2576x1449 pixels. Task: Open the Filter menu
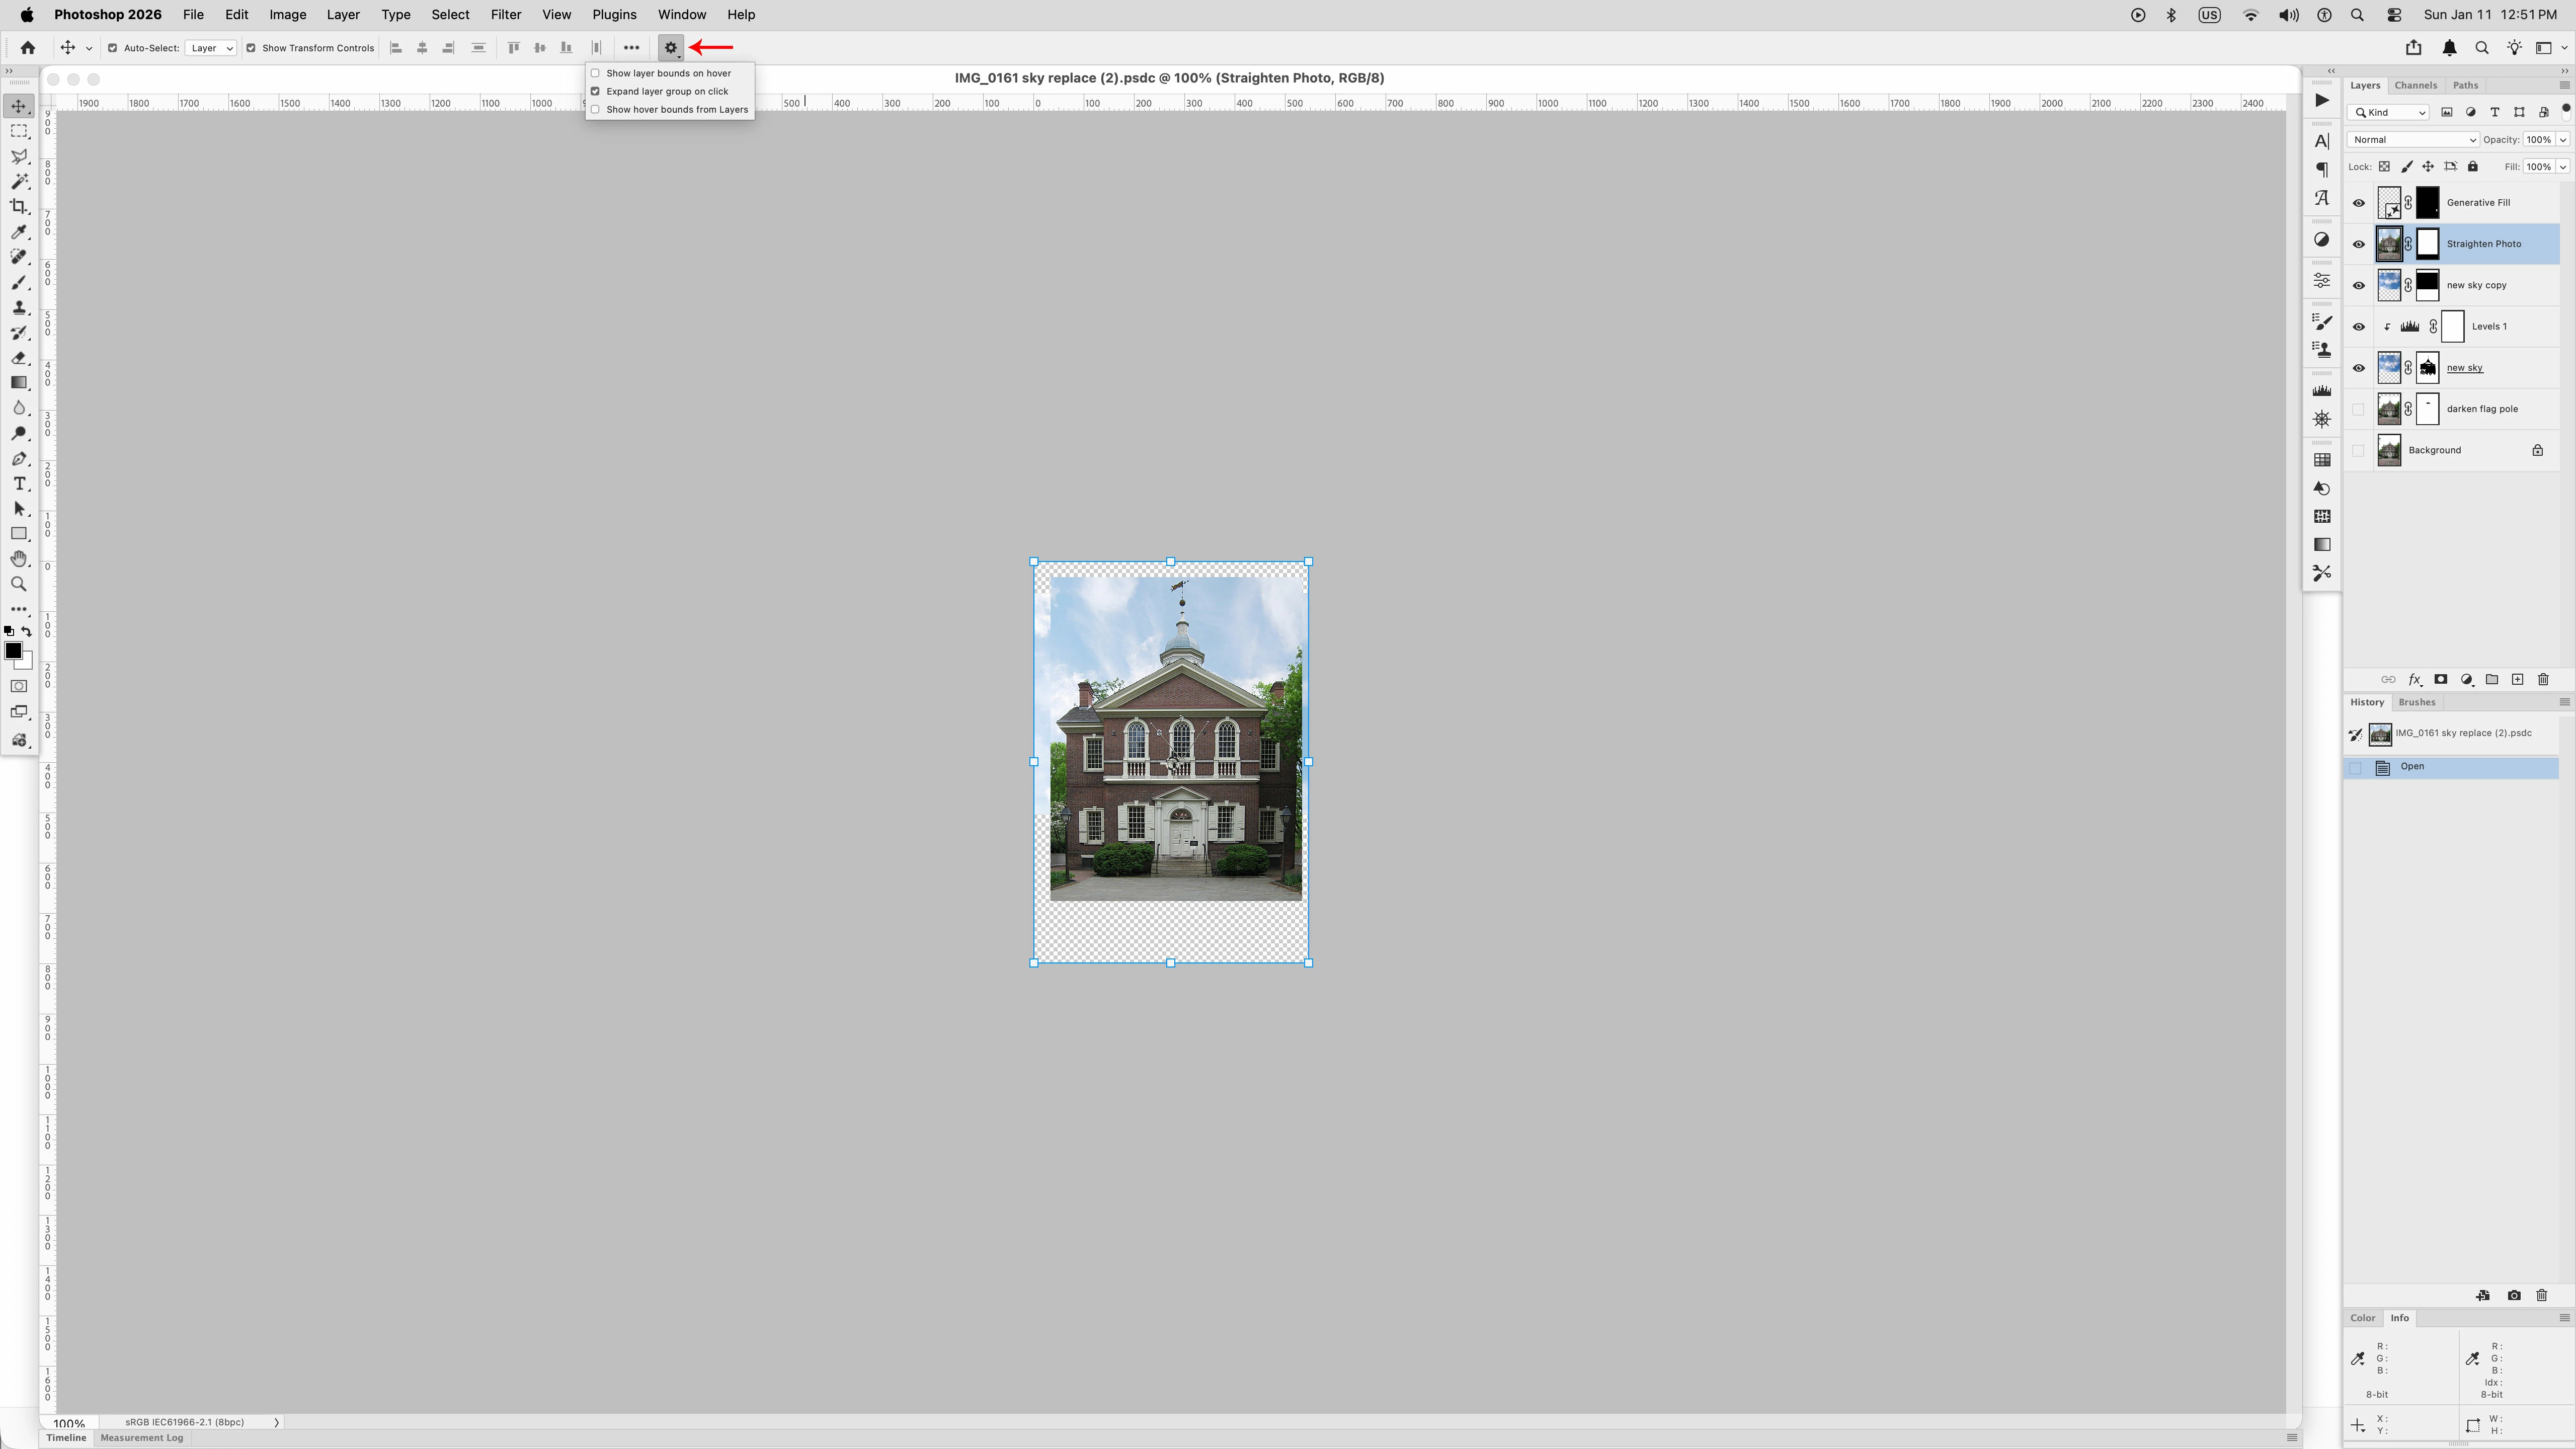[x=506, y=15]
